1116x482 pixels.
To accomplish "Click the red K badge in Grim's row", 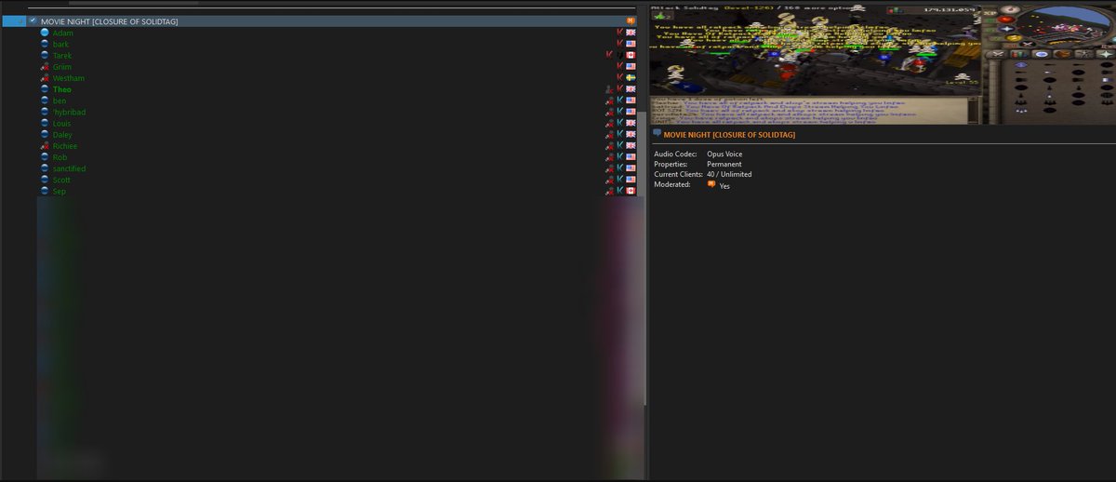I will 619,67.
